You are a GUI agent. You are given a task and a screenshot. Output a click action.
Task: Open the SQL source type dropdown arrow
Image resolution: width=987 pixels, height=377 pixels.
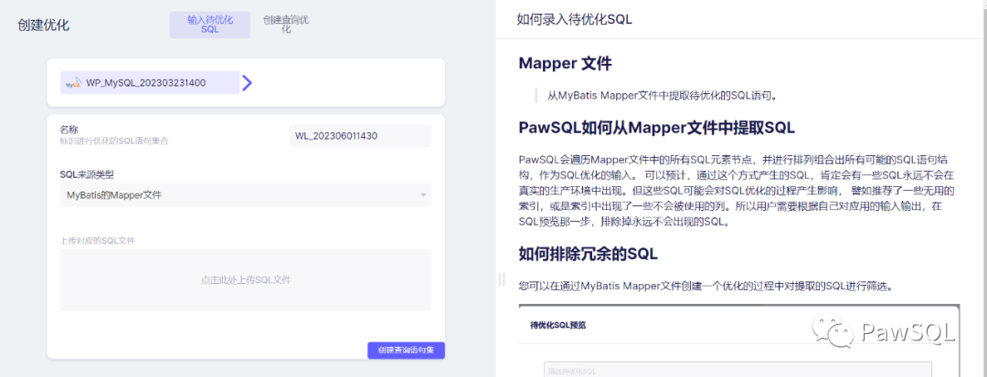423,194
